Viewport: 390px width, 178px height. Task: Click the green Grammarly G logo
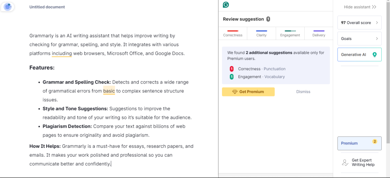[226, 5]
